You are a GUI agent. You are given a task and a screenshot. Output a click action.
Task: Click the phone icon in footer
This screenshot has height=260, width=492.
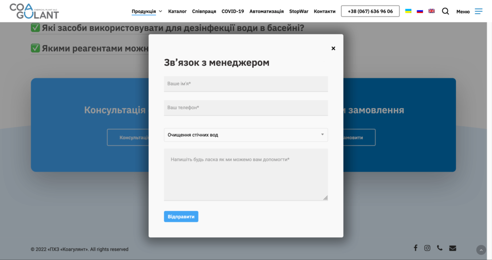(x=440, y=248)
